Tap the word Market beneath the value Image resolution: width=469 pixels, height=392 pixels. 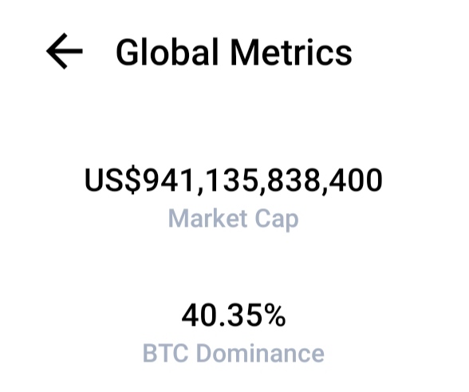coord(208,218)
